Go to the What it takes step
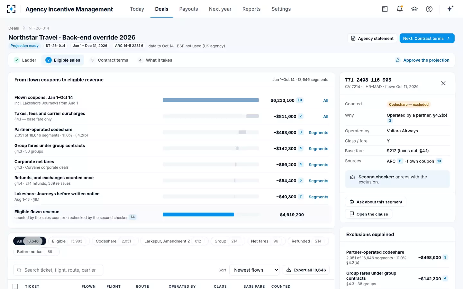Screen dimensions: 463x289 155,60
